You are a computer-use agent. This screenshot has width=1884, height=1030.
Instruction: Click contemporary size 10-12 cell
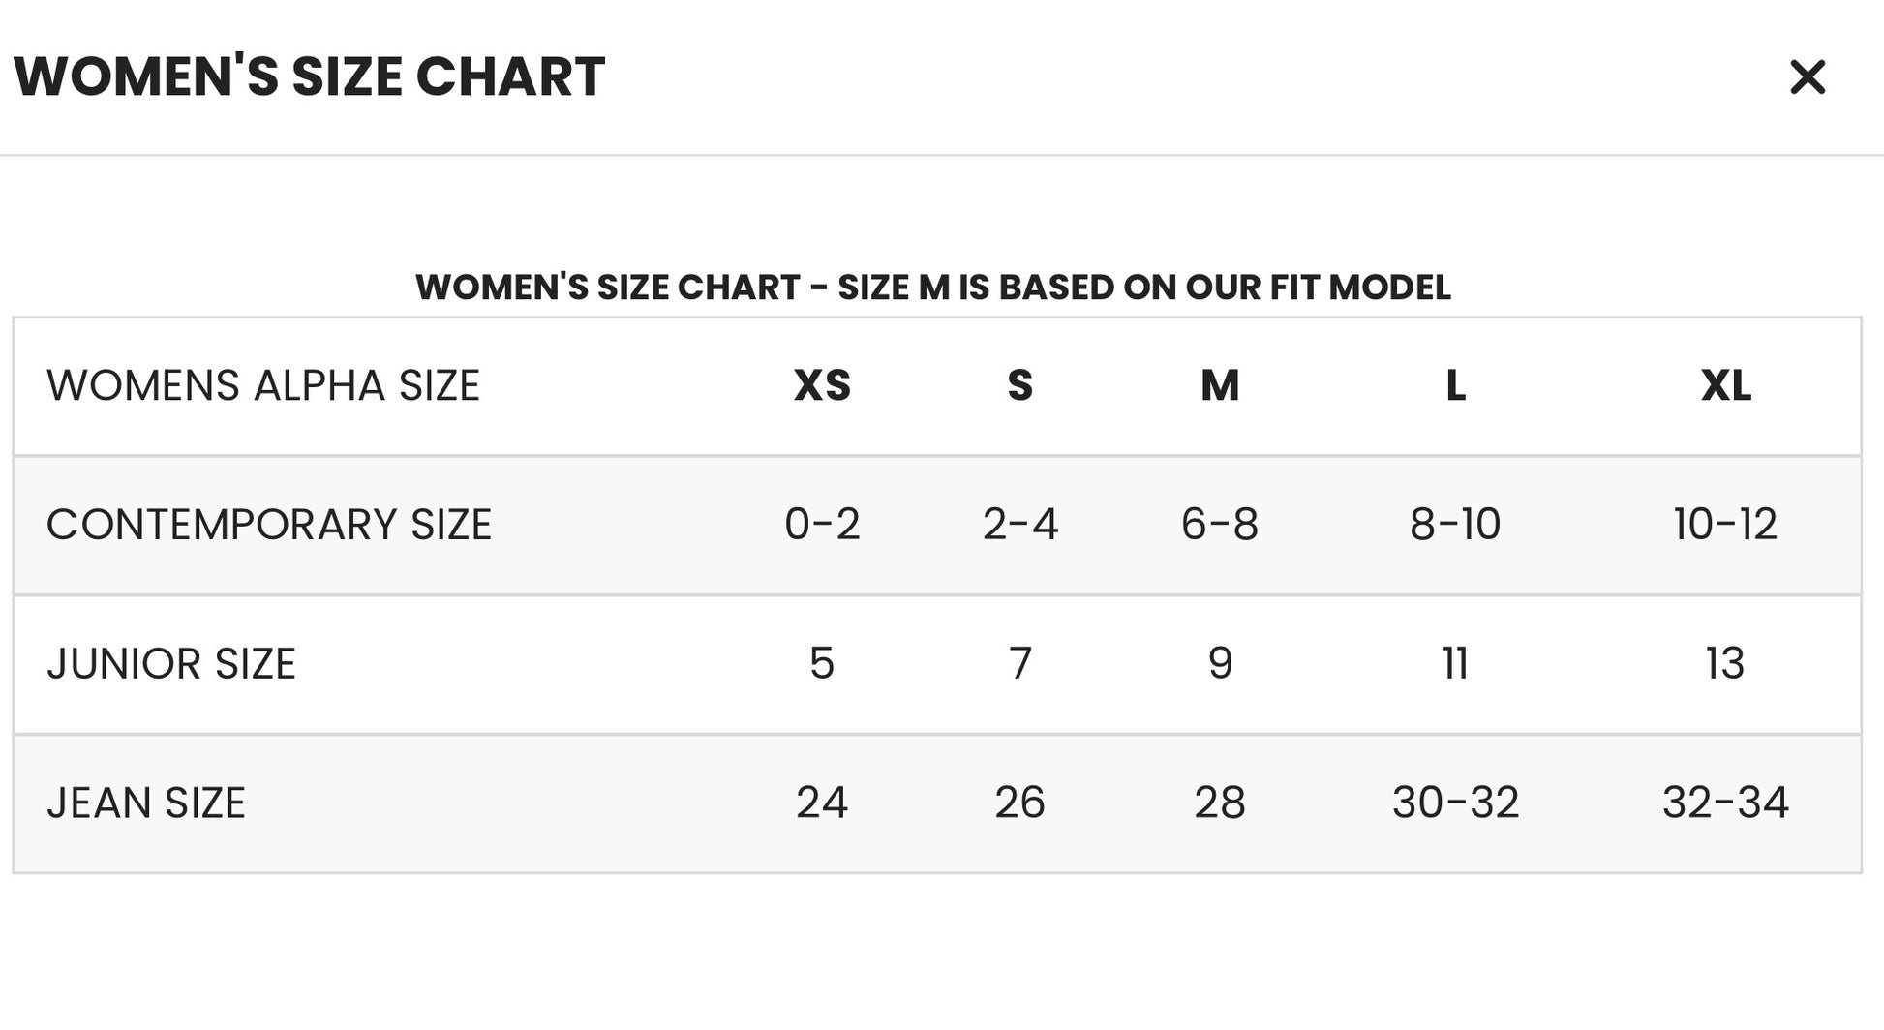point(1725,525)
